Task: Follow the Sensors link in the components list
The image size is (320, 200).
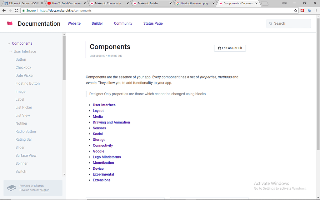Action: (x=99, y=128)
